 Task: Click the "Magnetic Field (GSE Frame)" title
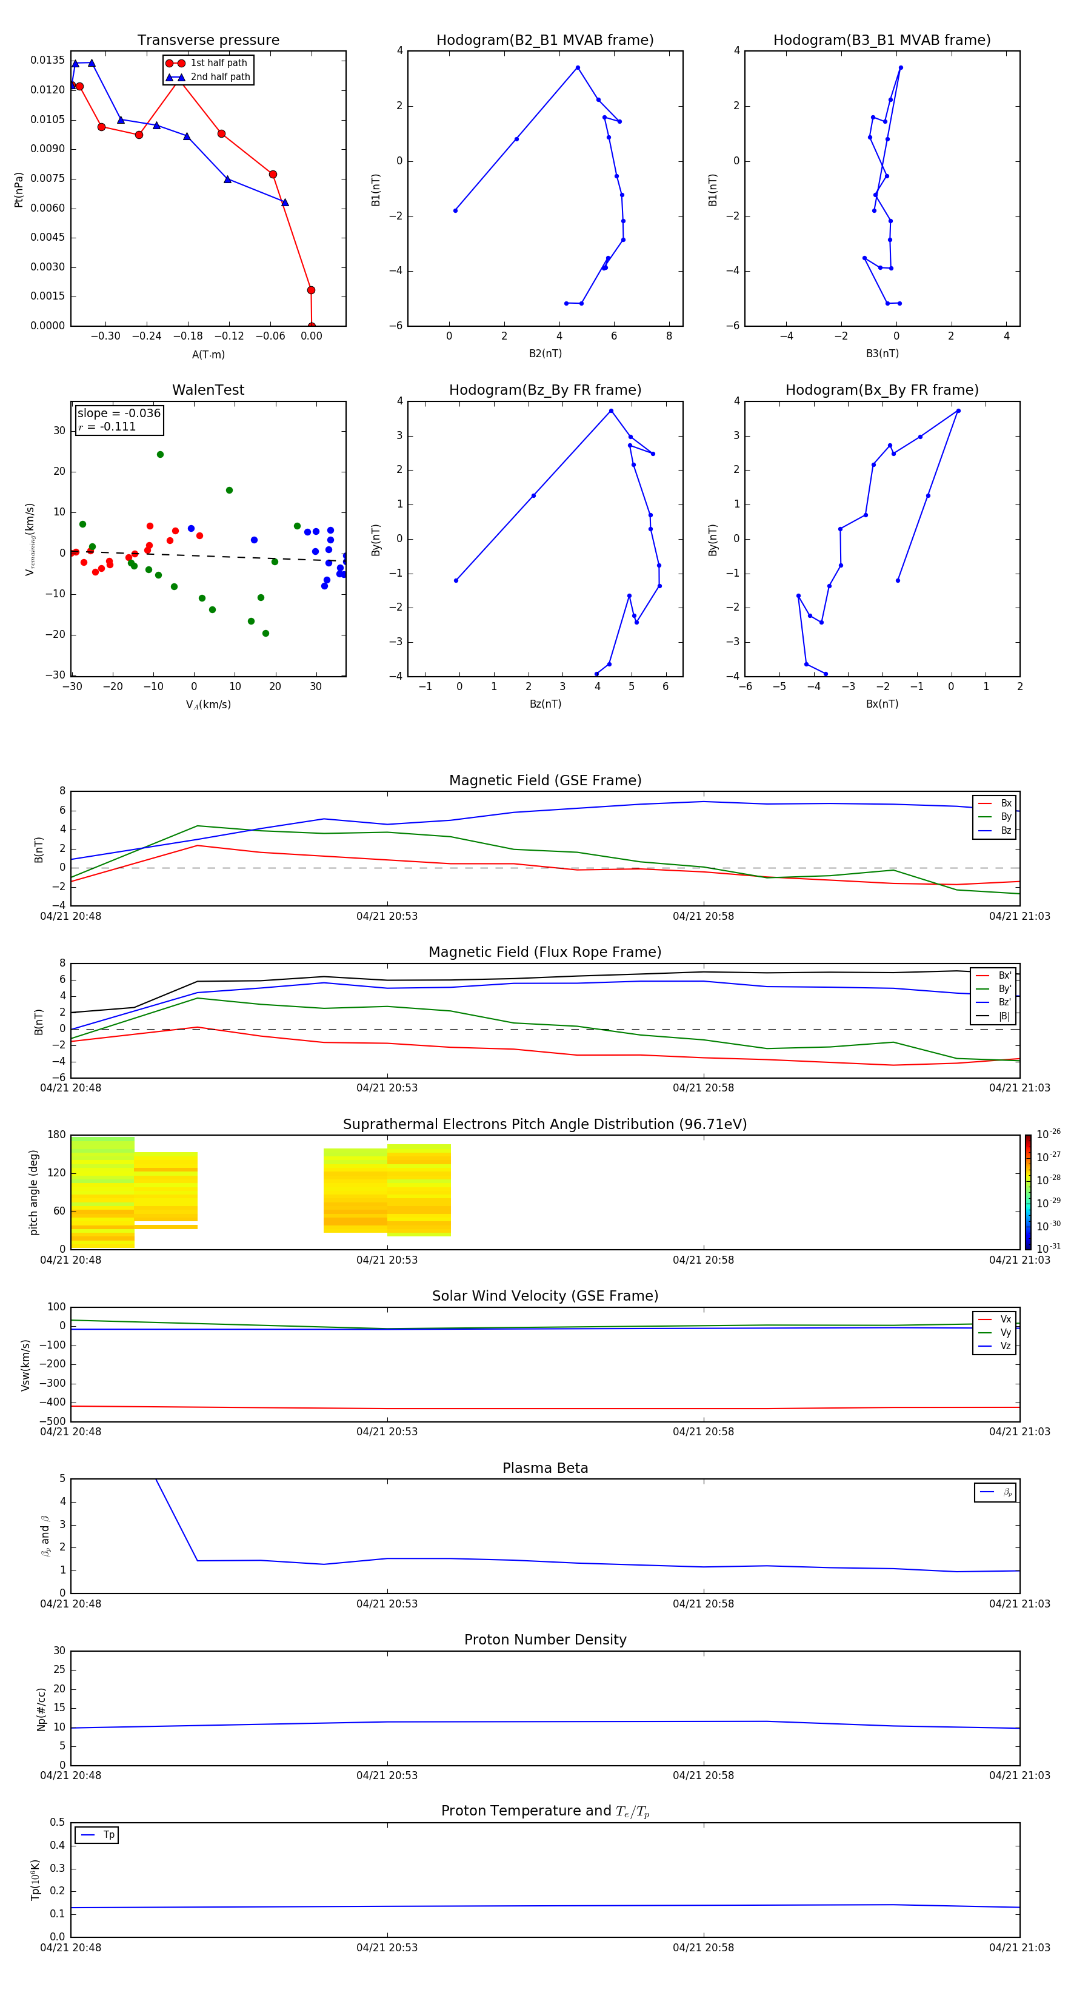coord(545,780)
